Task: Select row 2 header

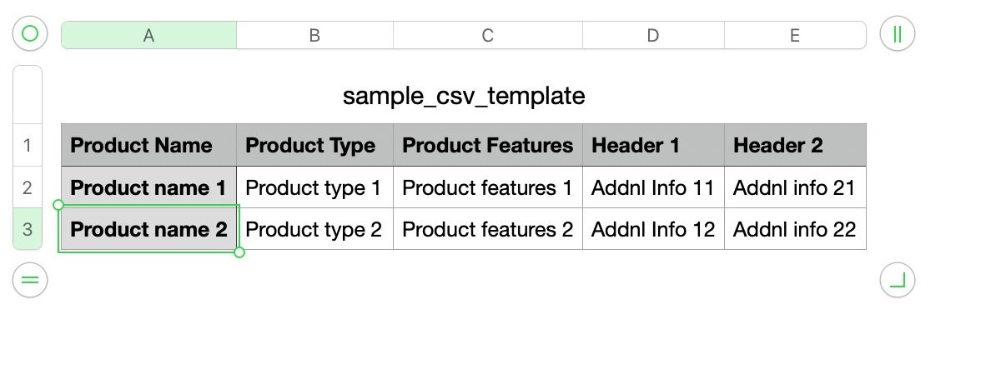Action: pyautogui.click(x=28, y=187)
